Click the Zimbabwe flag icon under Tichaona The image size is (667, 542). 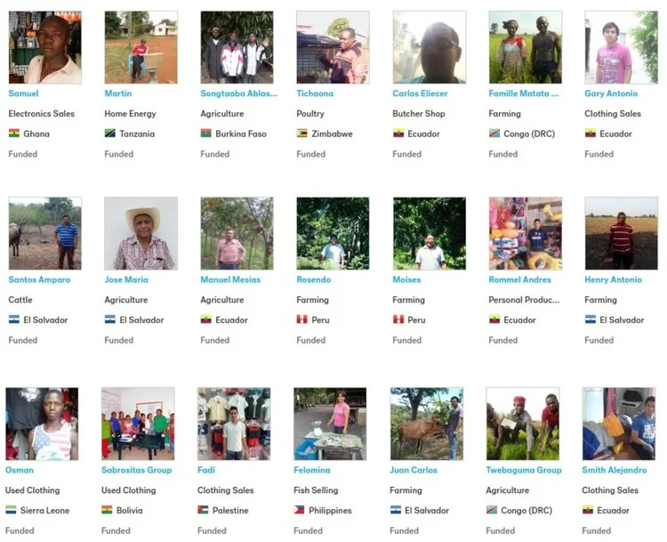(x=302, y=133)
